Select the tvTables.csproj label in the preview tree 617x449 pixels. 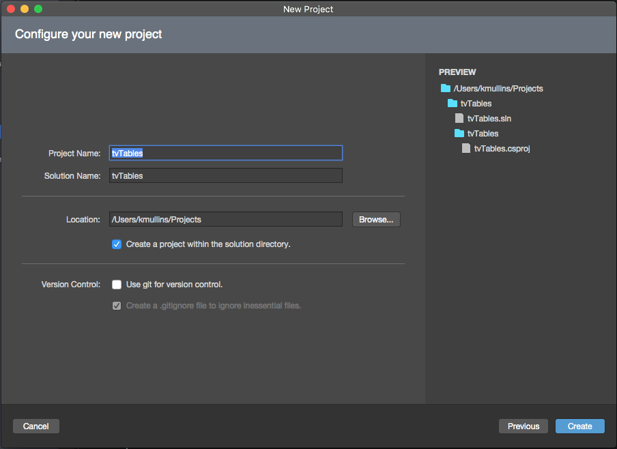(502, 148)
